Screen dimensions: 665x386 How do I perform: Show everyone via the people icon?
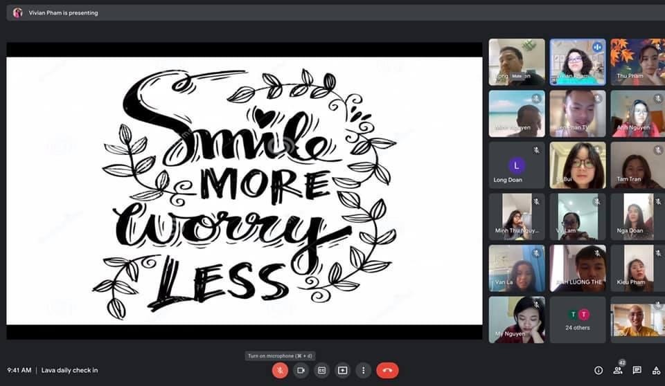pos(618,370)
